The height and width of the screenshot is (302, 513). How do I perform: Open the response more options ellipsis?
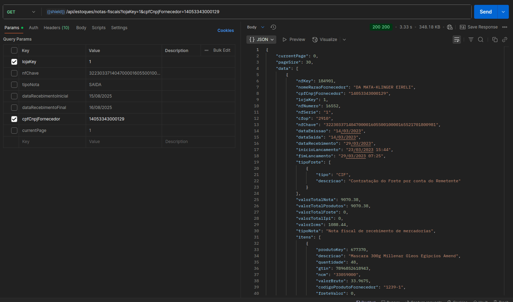tap(505, 27)
